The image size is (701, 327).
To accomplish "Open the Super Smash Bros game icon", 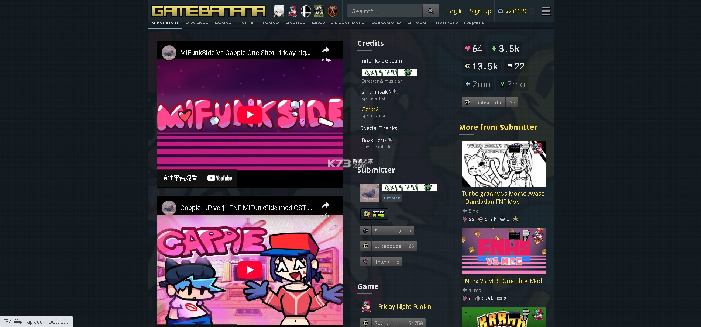I will click(x=306, y=11).
